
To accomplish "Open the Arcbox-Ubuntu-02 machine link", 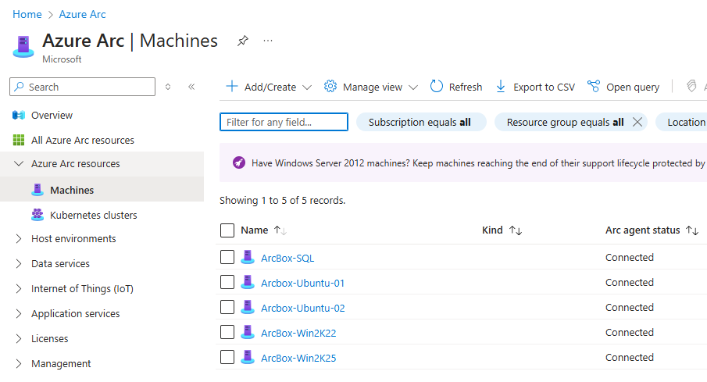I will point(302,308).
